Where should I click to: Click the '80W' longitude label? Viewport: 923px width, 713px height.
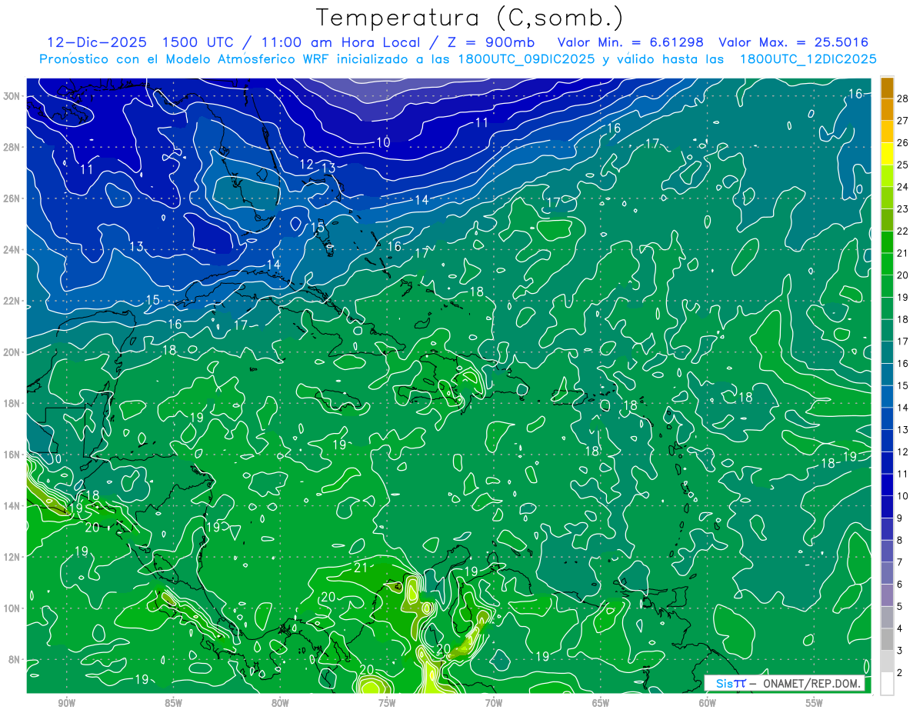click(x=280, y=704)
